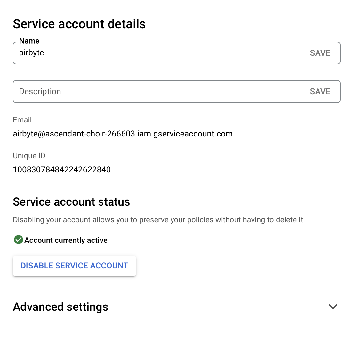Viewport: 354px width, 337px height.
Task: Save the service account name
Action: 320,53
